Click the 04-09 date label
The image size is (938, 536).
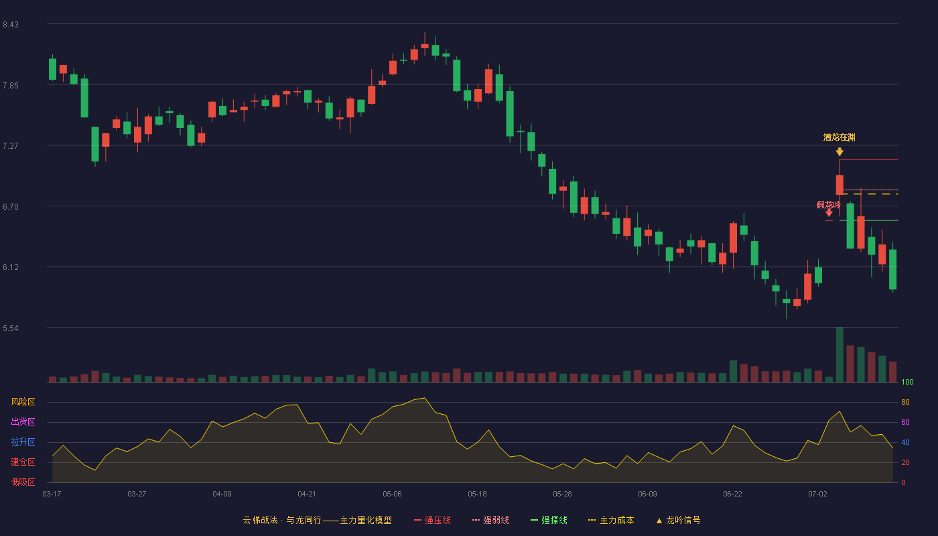222,494
